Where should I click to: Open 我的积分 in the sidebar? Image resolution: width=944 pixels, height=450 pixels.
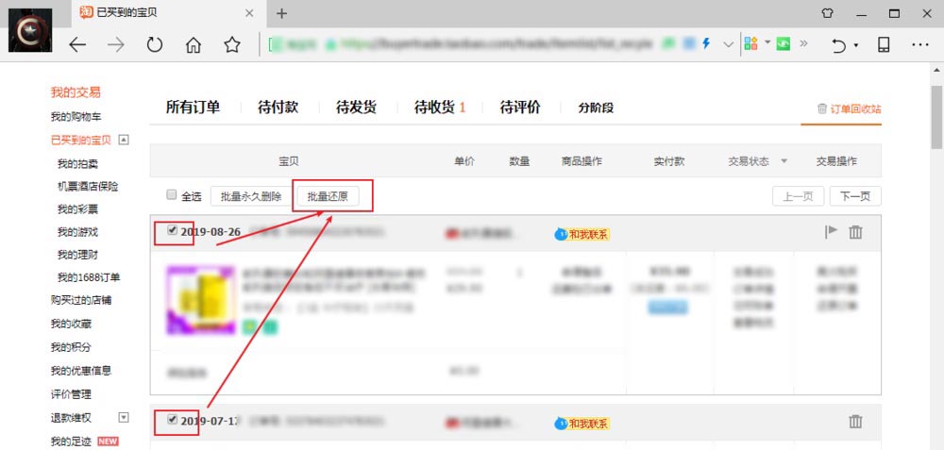(71, 348)
